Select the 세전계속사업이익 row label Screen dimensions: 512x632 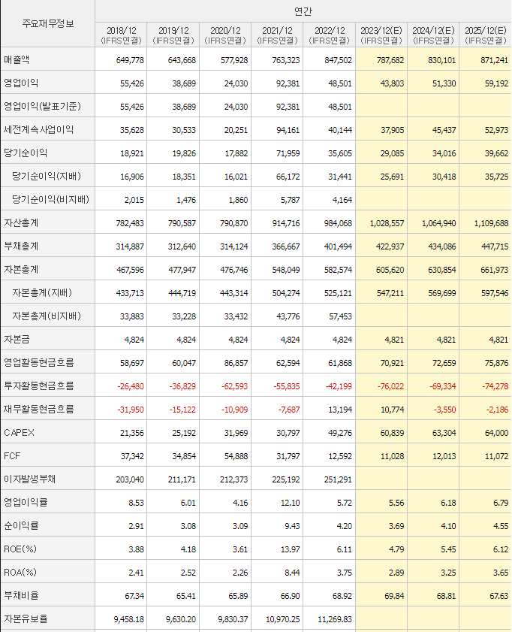[x=38, y=130]
